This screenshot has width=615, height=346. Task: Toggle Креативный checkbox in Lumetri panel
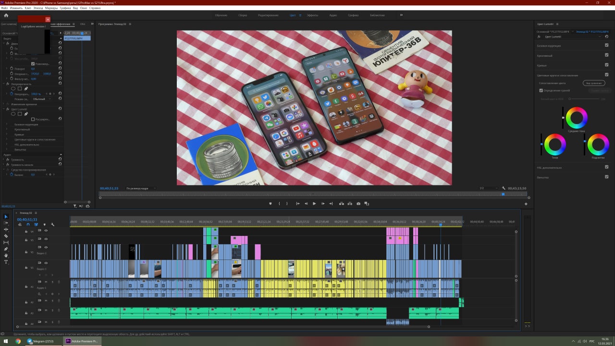coord(606,55)
